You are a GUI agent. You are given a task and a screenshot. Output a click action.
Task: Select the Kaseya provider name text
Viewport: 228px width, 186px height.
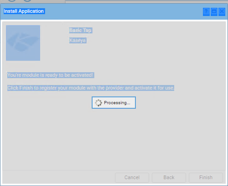(x=78, y=40)
